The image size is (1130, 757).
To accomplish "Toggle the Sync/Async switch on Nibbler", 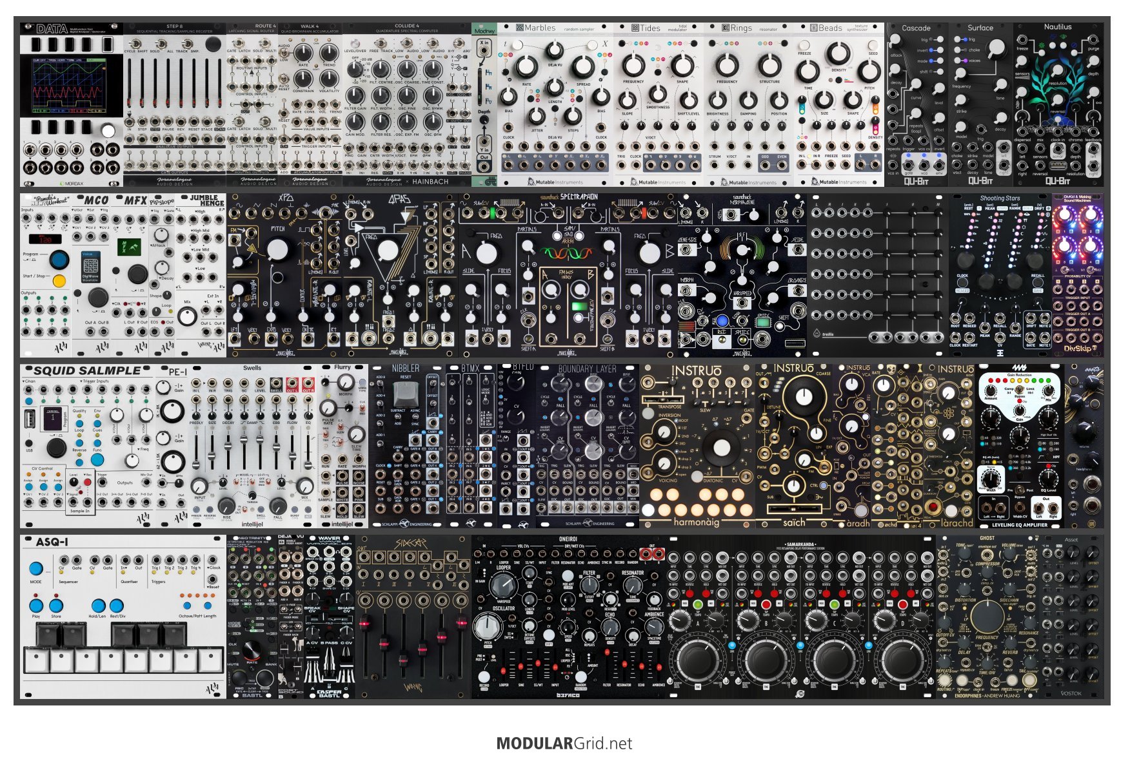I will click(x=415, y=417).
